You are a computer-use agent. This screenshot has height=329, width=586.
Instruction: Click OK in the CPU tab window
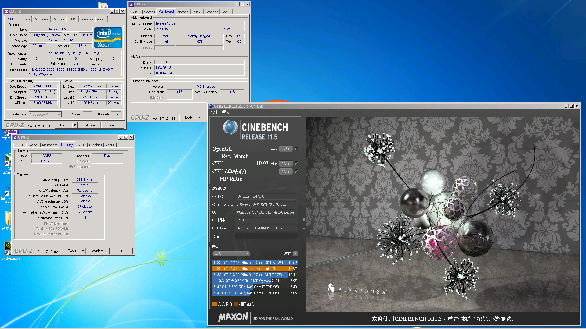click(x=112, y=125)
